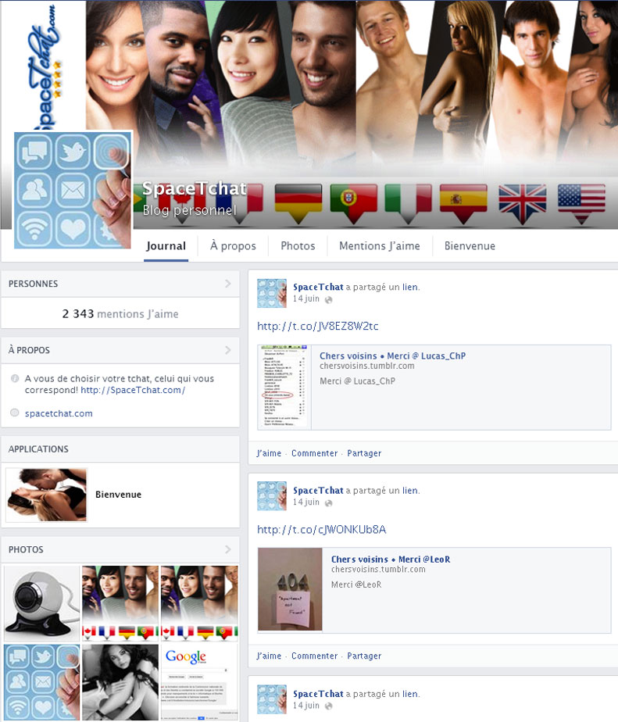The height and width of the screenshot is (722, 618).
Task: Click the Lucas_ChP post preview thumbnail
Action: (x=284, y=388)
